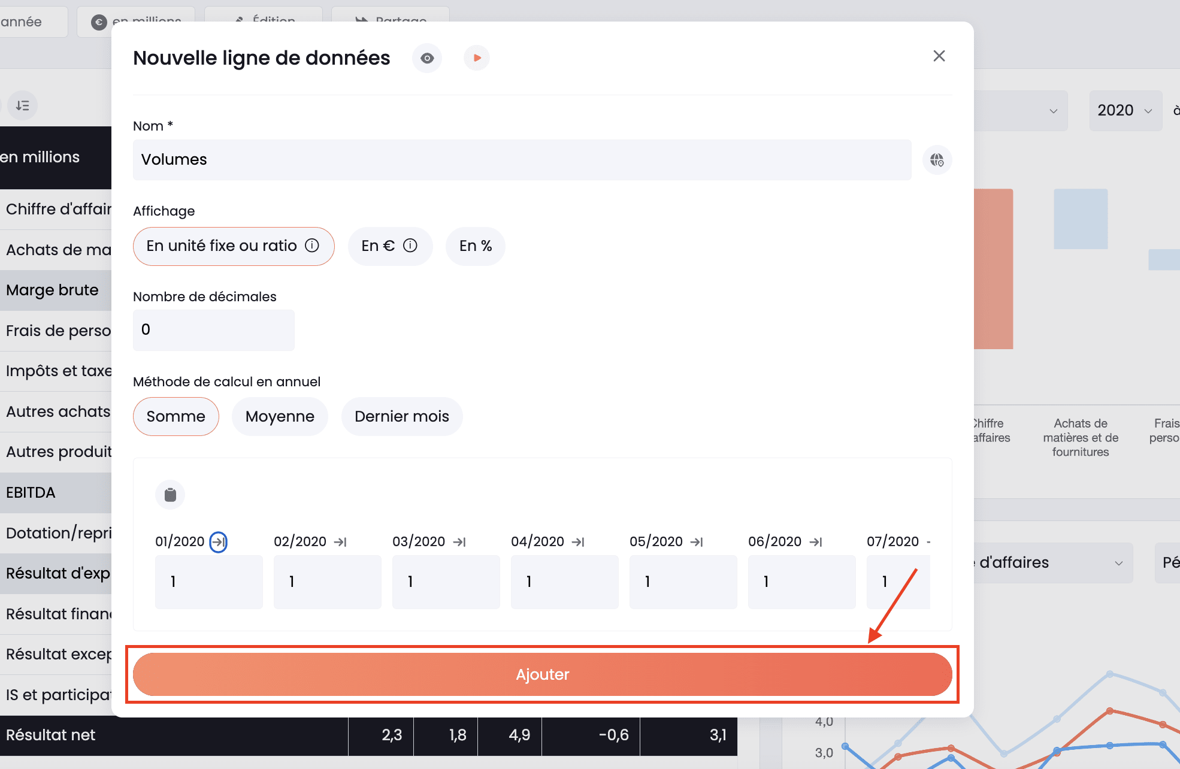Select the Impôts et taxes row
Screen dimensions: 1180x769
click(x=56, y=371)
